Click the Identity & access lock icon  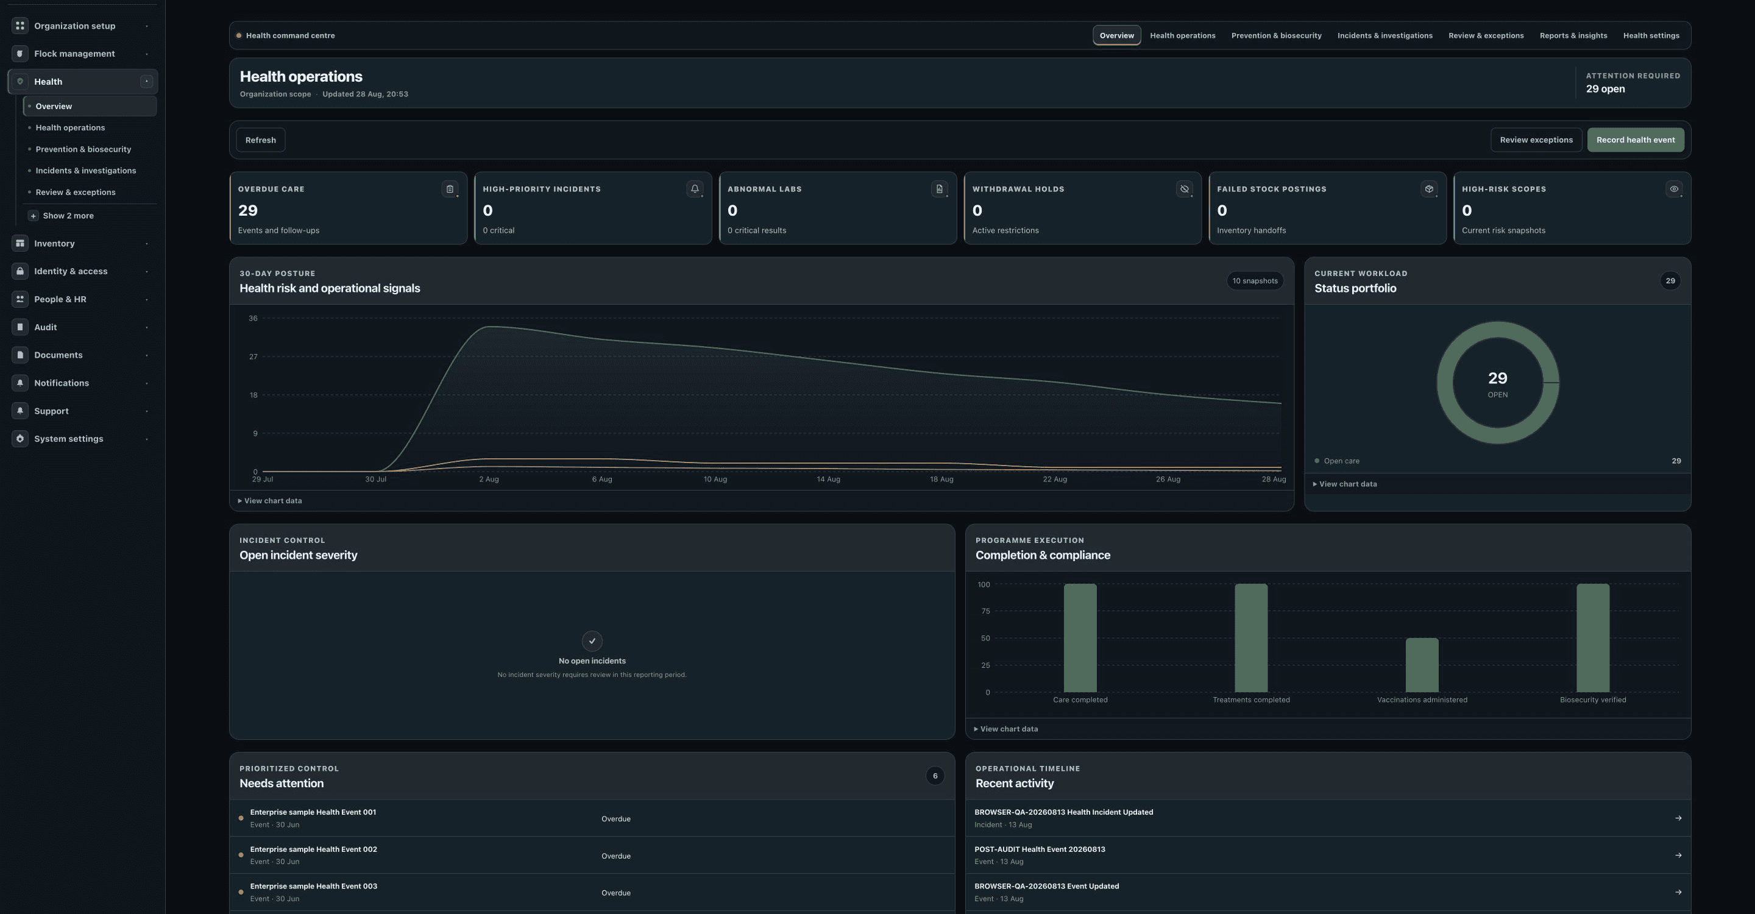[x=19, y=271]
